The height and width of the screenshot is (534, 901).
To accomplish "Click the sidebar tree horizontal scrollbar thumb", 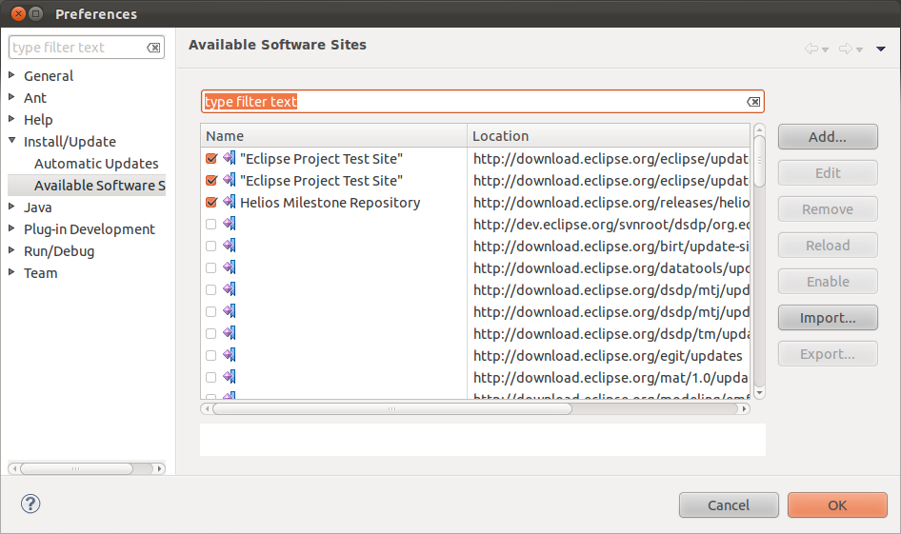I will coord(76,468).
